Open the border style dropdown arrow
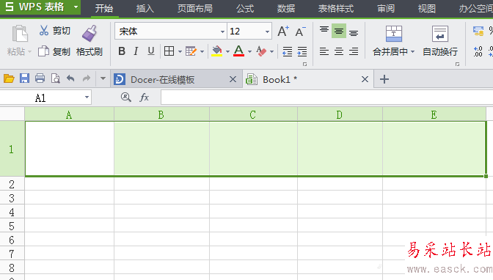Image resolution: width=493 pixels, height=280 pixels. pos(180,51)
